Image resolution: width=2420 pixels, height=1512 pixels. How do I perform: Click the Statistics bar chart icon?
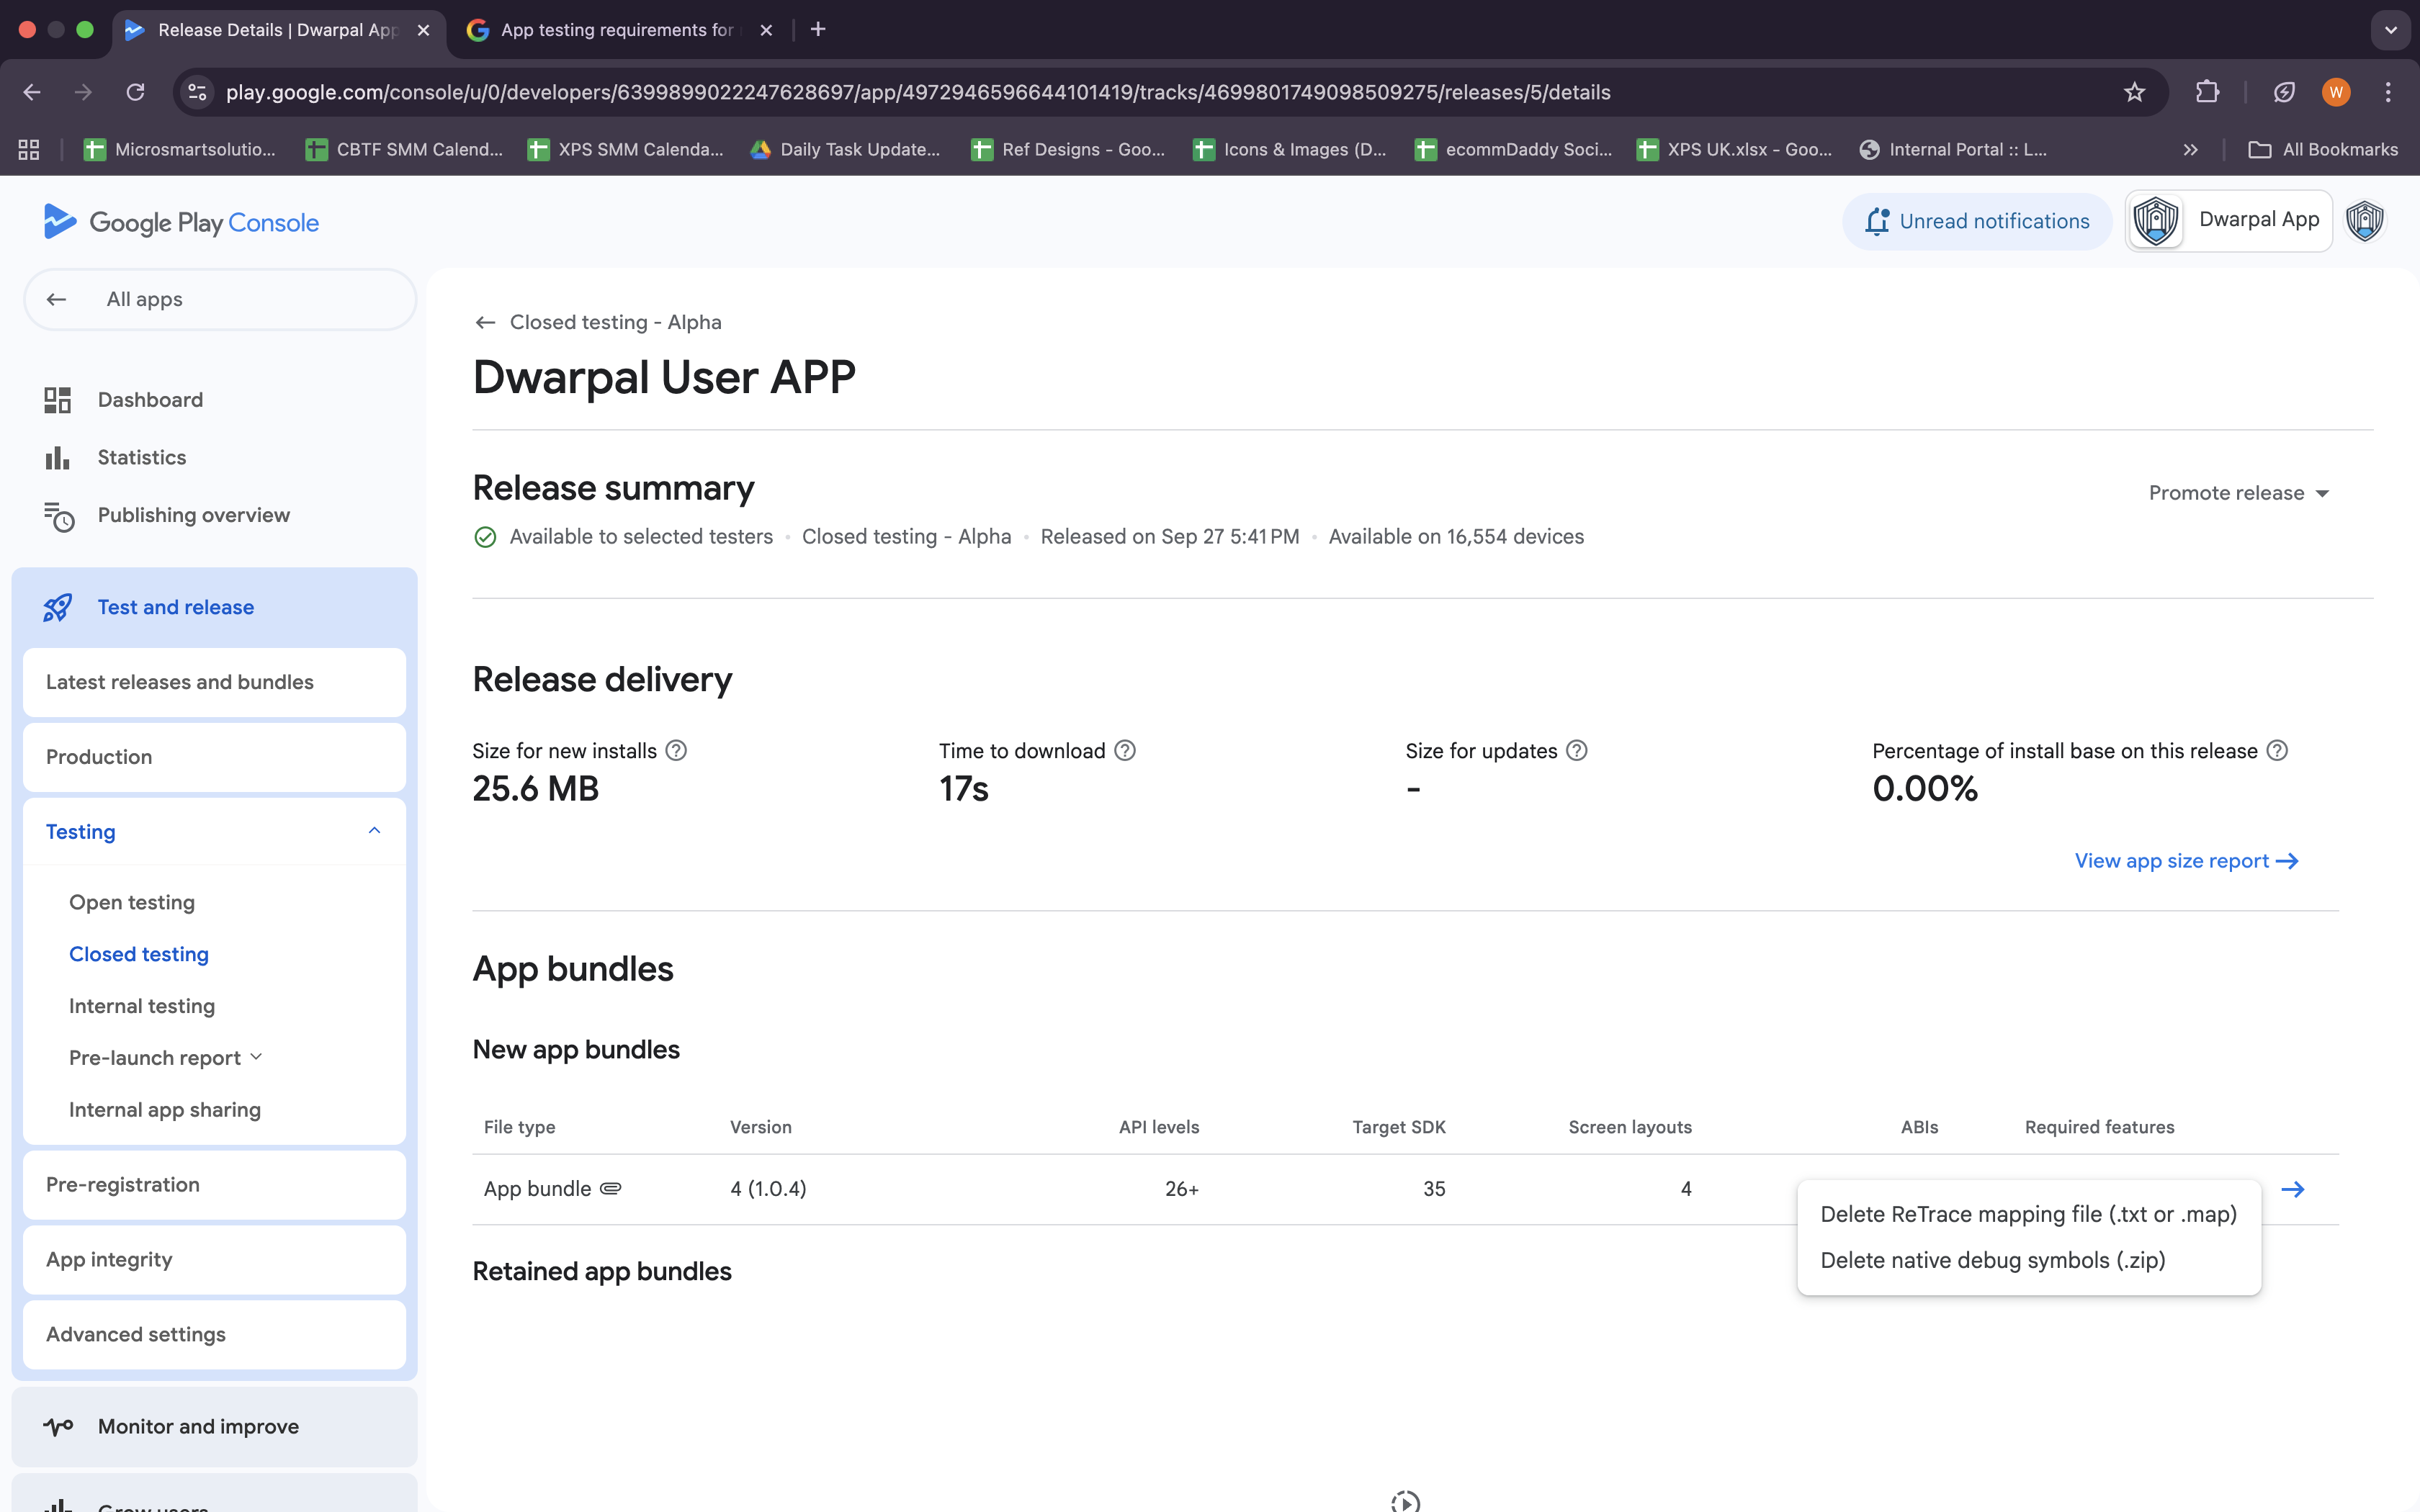[57, 458]
